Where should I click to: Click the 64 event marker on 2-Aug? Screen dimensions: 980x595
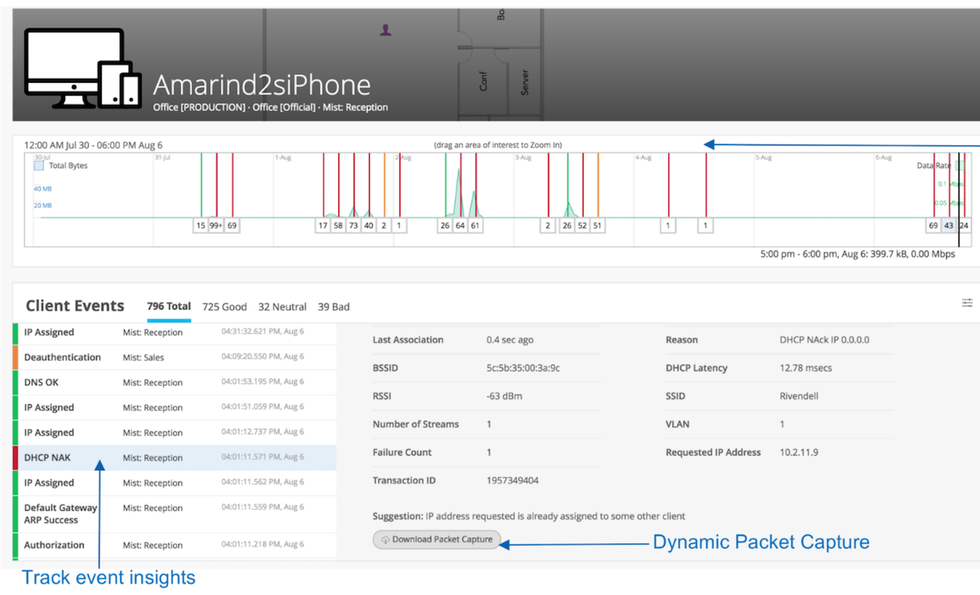(x=460, y=226)
